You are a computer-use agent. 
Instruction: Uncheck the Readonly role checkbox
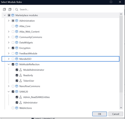17,75
